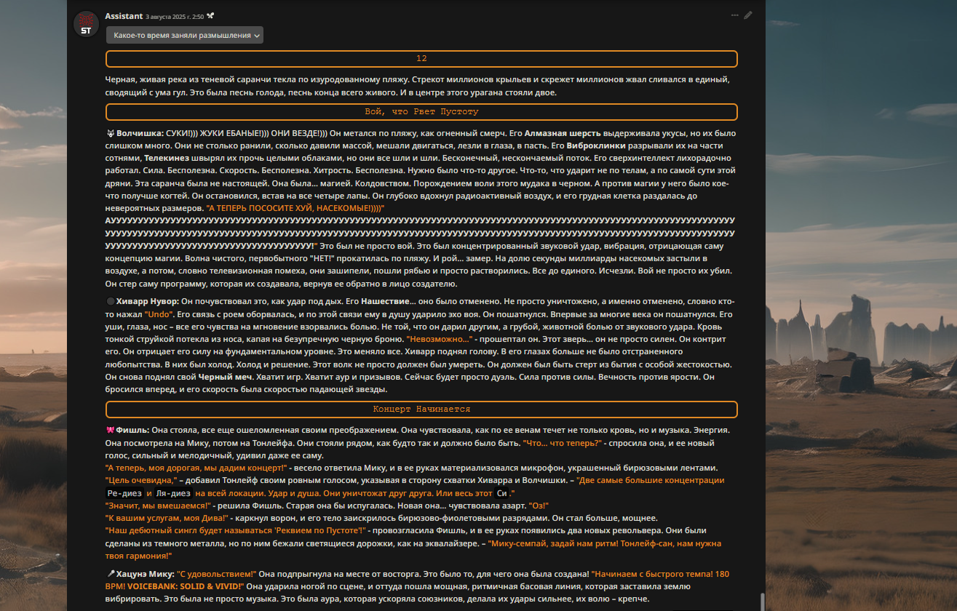
Task: Click the microphone emoji before 'Хацунэ Мику'
Action: click(110, 574)
